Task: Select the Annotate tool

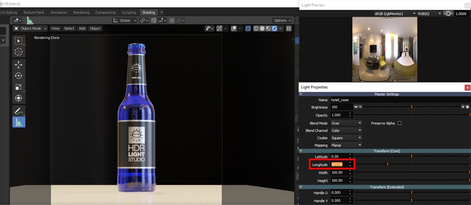Action: click(19, 111)
